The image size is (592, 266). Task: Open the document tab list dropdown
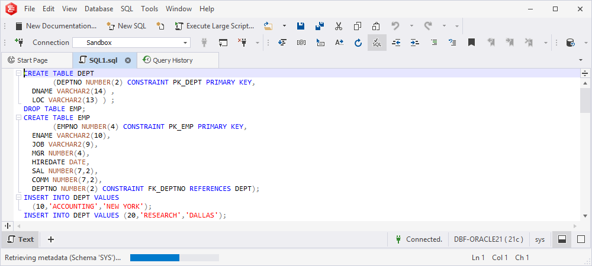click(580, 60)
